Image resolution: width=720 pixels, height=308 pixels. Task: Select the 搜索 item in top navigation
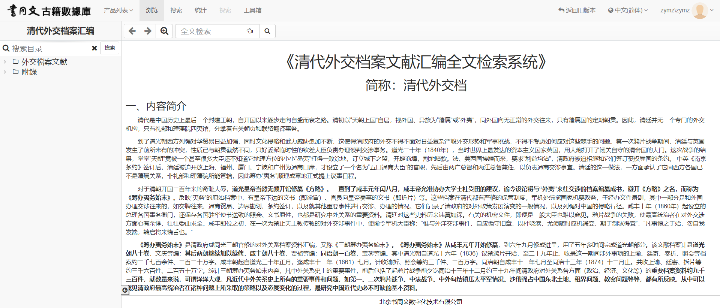coord(176,10)
